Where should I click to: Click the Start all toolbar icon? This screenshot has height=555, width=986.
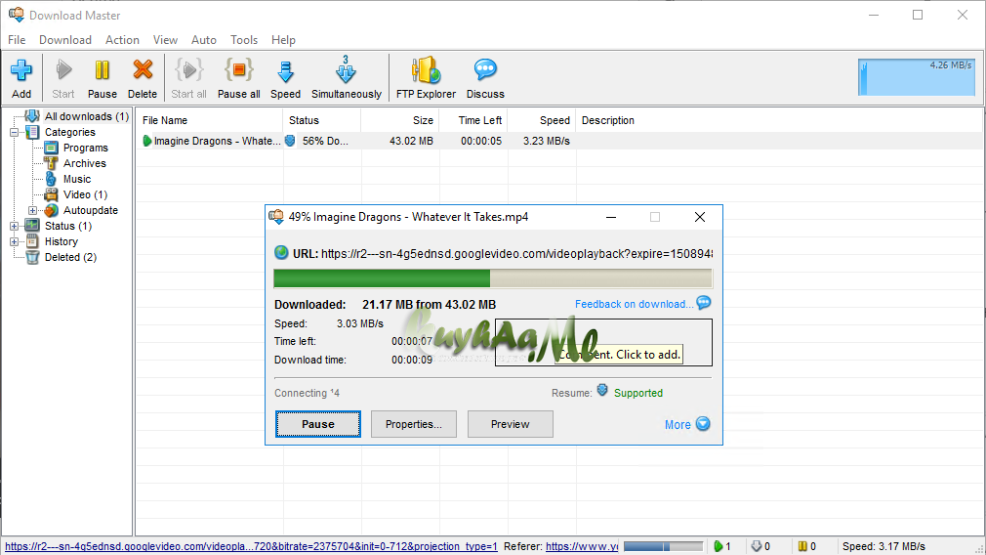188,70
